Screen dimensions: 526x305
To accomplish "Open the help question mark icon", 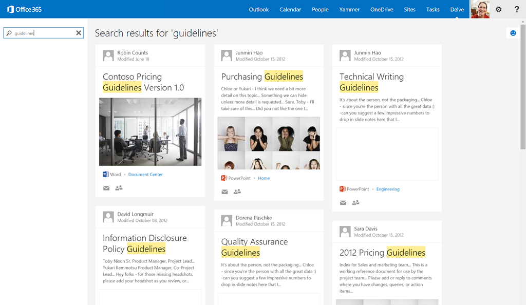I will tap(517, 9).
